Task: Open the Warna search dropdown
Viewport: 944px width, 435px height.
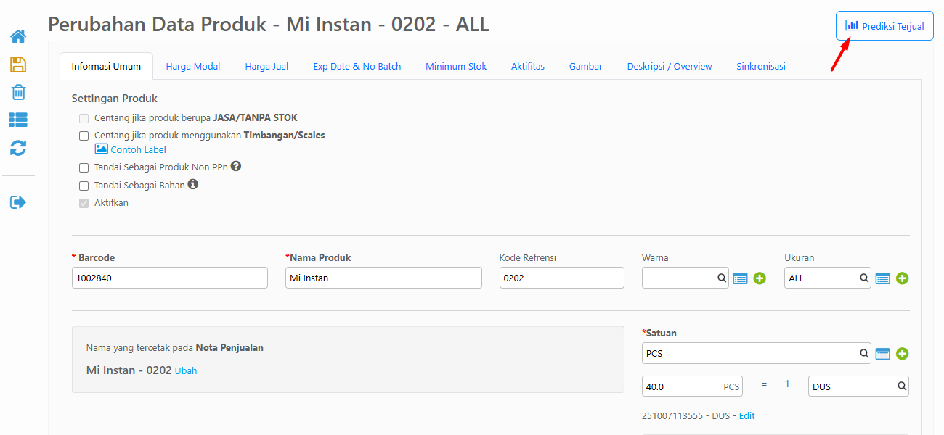Action: (x=685, y=278)
